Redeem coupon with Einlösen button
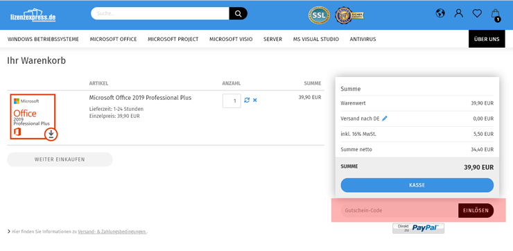Screen dimensions: 513x251 pyautogui.click(x=476, y=210)
